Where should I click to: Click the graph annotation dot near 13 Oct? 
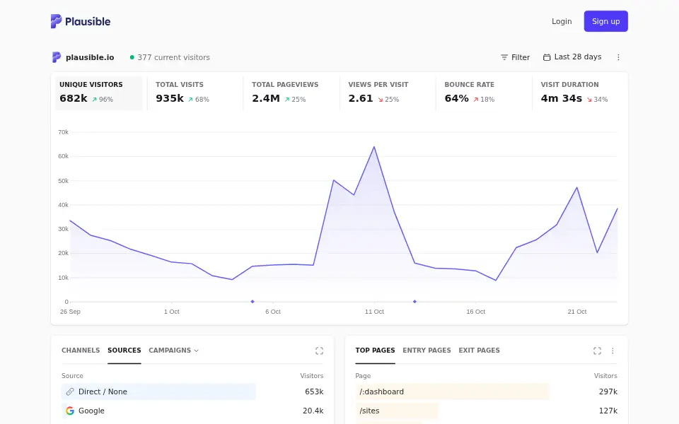point(415,302)
